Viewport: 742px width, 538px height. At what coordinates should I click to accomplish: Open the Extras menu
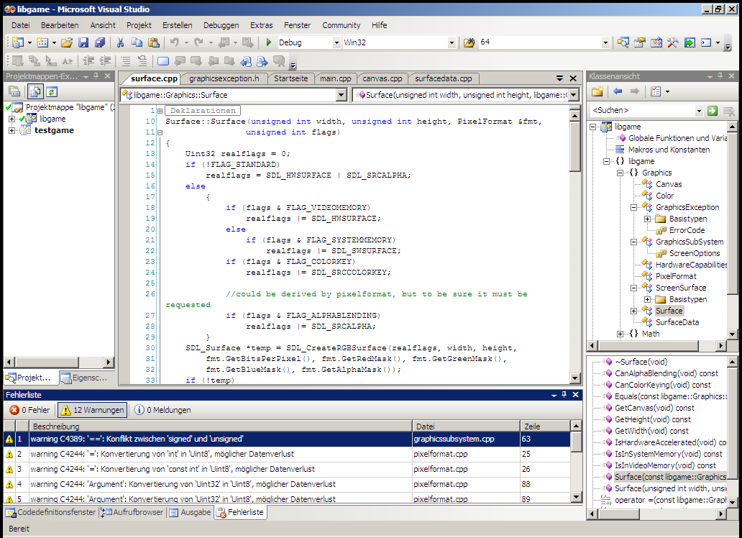pos(261,25)
